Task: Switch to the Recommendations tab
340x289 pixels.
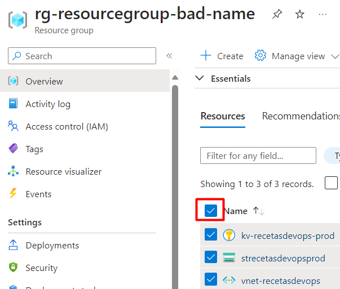Action: pos(301,116)
